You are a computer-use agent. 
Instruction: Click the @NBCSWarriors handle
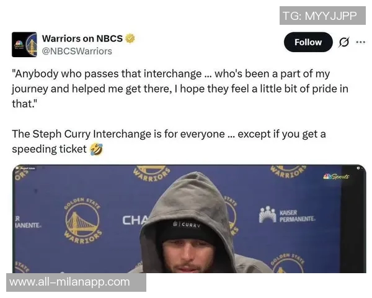[77, 52]
